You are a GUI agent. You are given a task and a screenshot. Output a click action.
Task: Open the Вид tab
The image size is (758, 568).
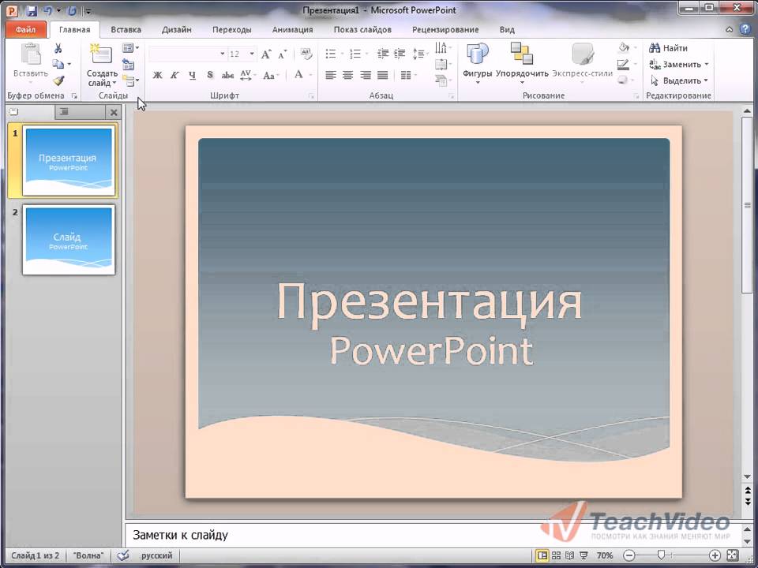click(507, 29)
